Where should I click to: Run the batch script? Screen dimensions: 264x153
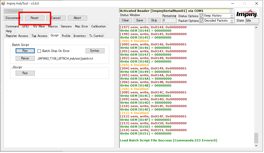pos(25,51)
